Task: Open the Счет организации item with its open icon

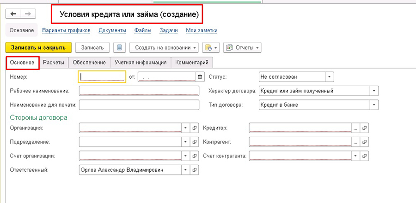Action: pos(195,156)
